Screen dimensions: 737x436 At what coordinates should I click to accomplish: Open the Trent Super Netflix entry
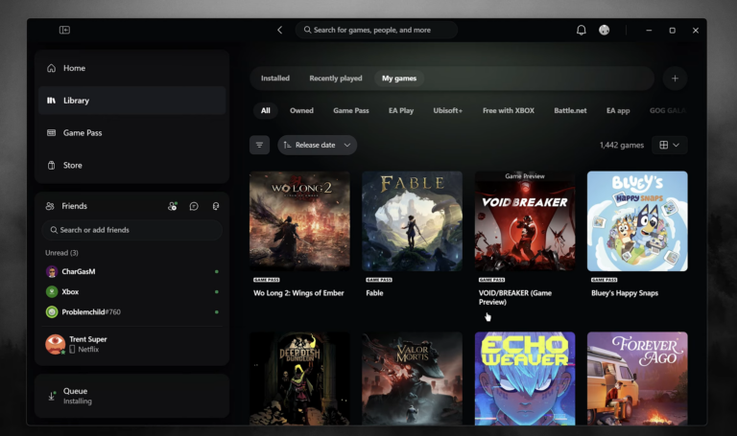pyautogui.click(x=132, y=344)
